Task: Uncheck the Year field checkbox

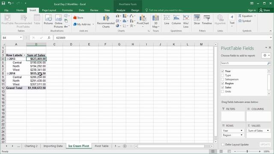Action: [223, 71]
